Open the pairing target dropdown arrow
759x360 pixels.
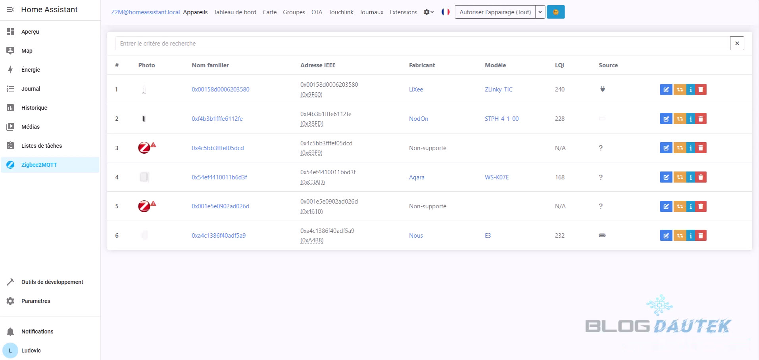point(540,12)
